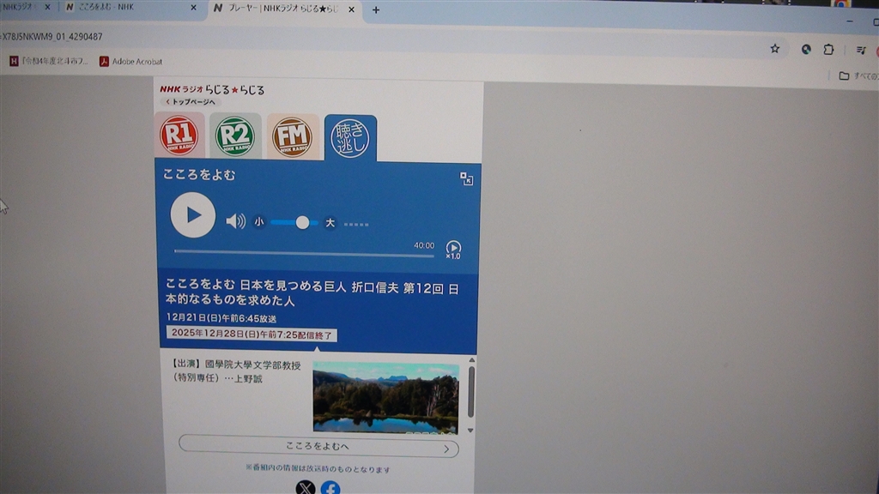Open the Adobe Acrobat bookmark
This screenshot has width=879, height=494.
[131, 62]
